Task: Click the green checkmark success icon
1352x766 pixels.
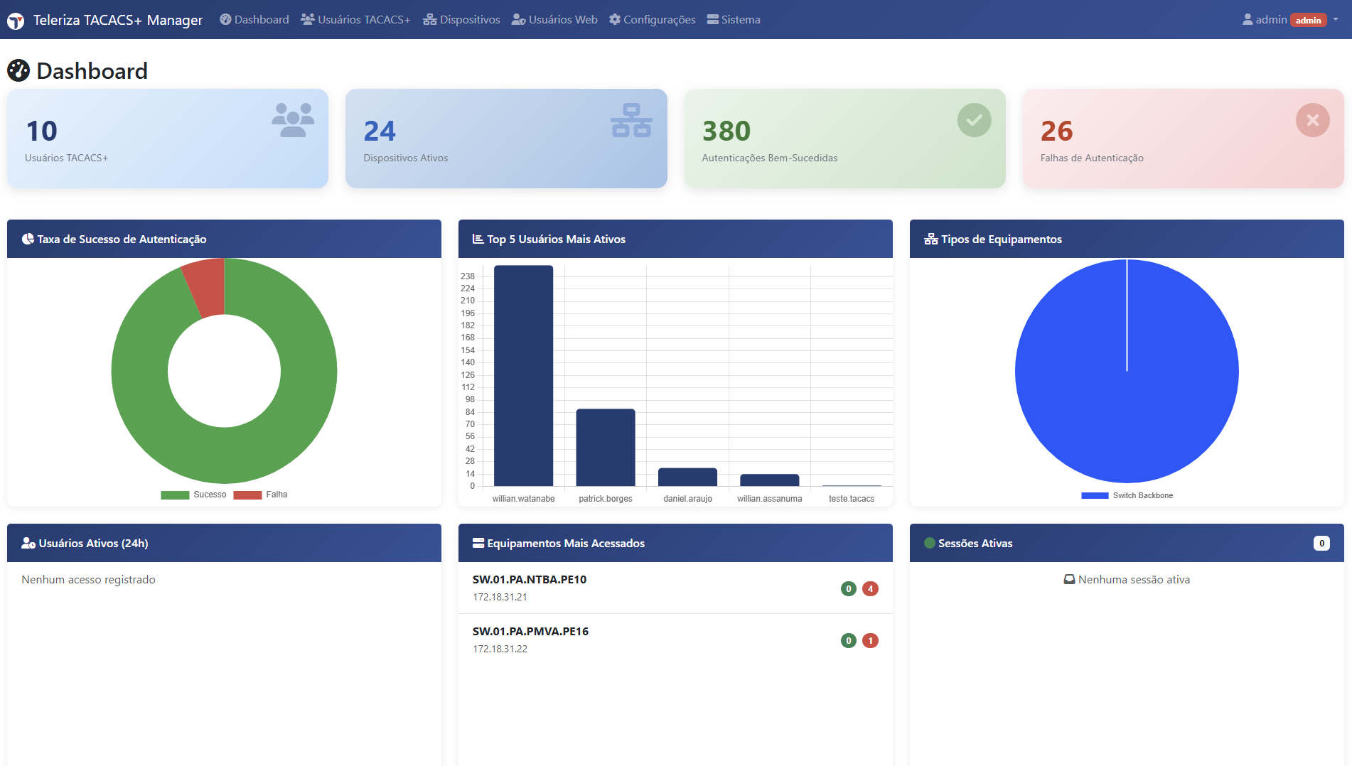Action: point(974,120)
